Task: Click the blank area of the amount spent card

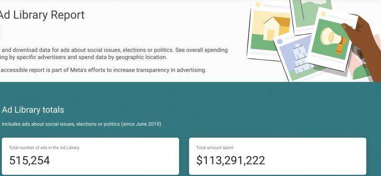Action: point(316,156)
